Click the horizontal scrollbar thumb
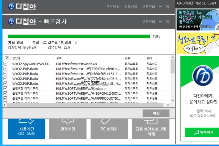 (x=85, y=105)
